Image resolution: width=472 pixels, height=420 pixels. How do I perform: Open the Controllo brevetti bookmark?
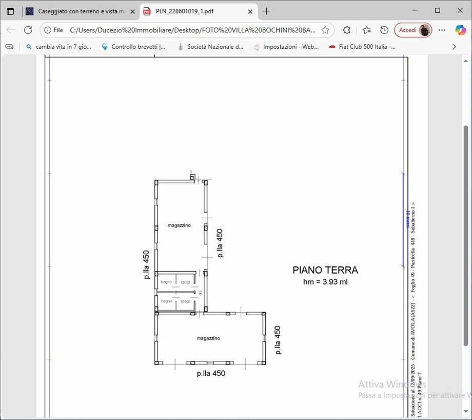[133, 47]
